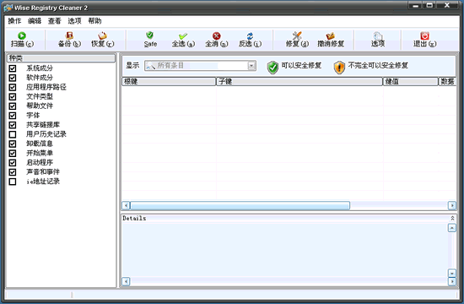Click the 数据 column header
The height and width of the screenshot is (304, 464).
447,81
